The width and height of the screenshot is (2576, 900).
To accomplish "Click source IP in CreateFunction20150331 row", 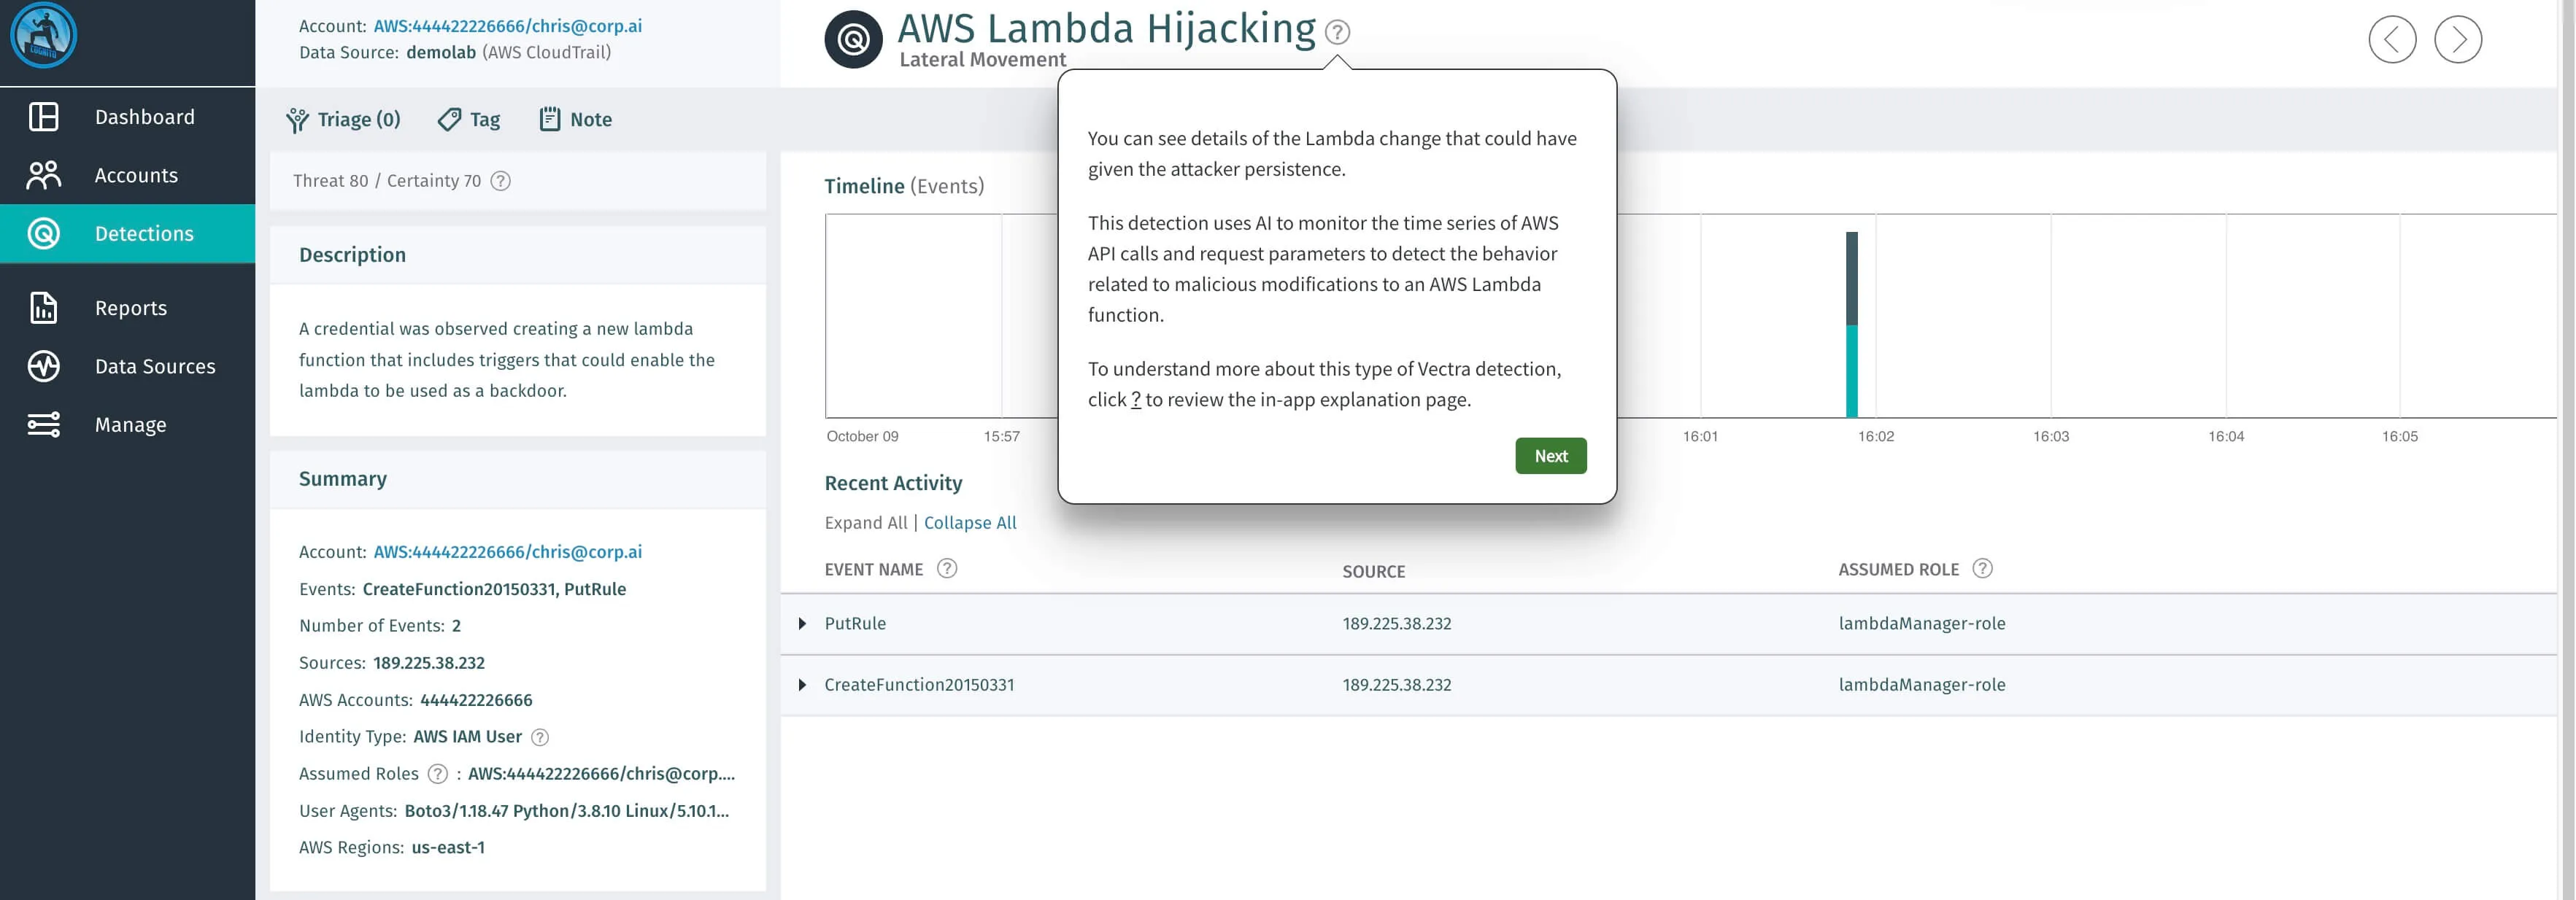I will 1396,686.
